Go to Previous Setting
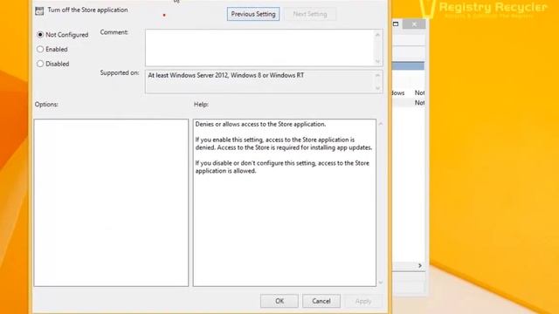The width and height of the screenshot is (559, 314). click(x=253, y=14)
